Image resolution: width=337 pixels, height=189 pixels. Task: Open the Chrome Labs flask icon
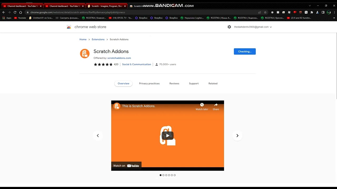[317, 12]
